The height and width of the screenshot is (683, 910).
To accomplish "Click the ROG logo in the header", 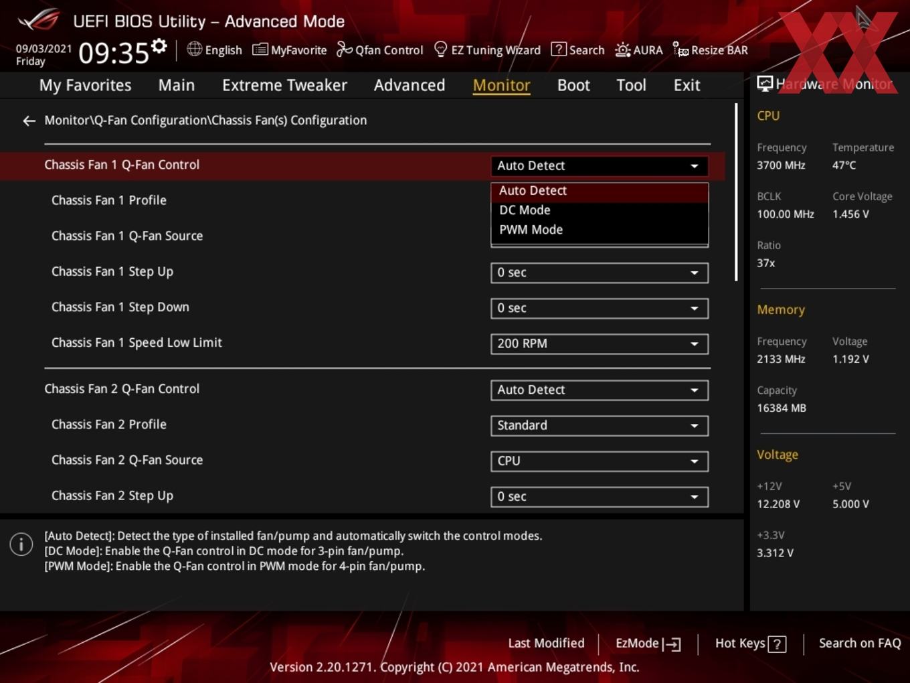I will (39, 20).
